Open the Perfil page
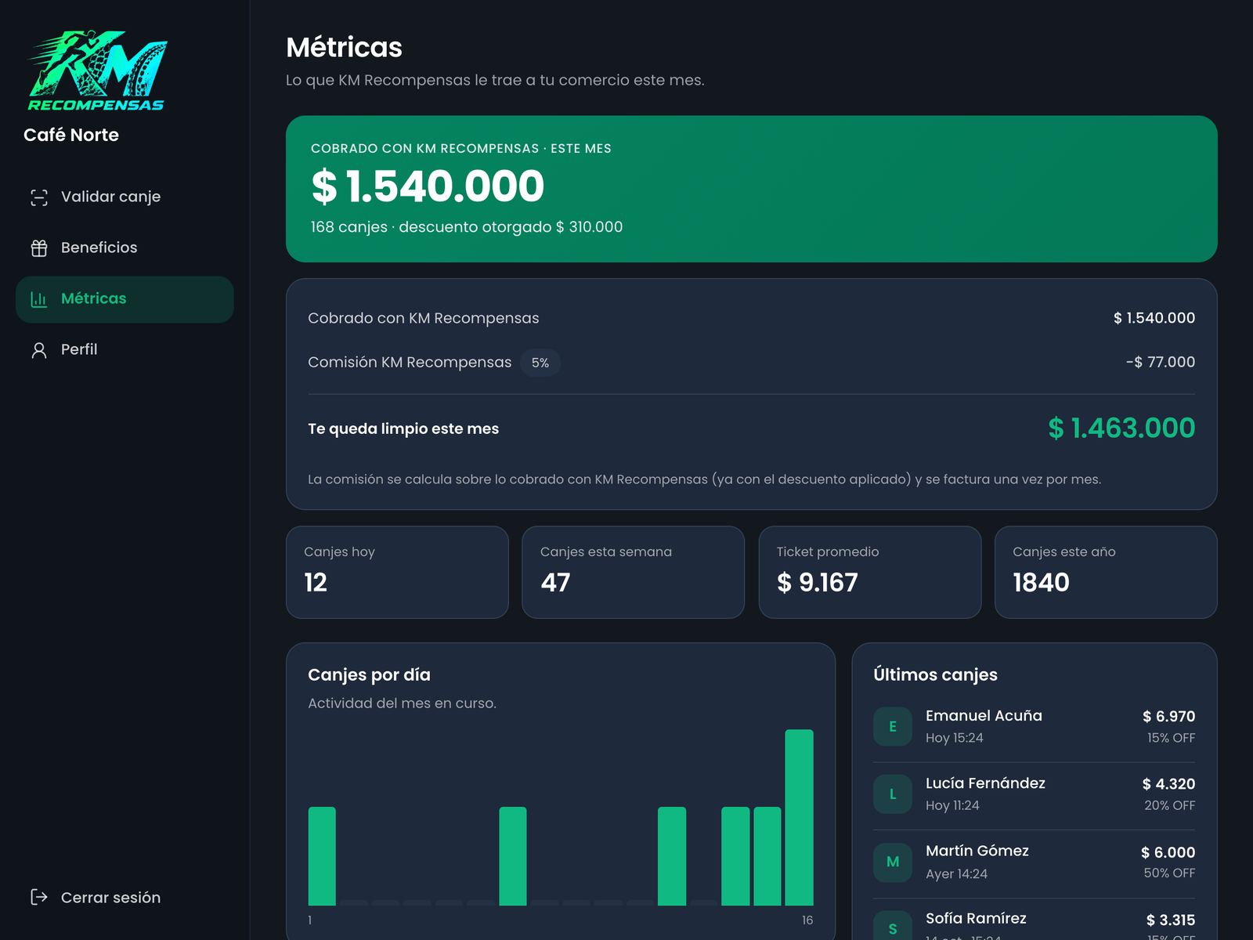The image size is (1253, 940). click(x=125, y=349)
